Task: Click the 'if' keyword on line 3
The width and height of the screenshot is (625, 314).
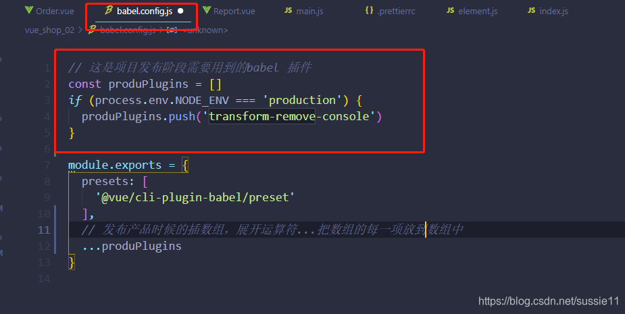Action: click(x=75, y=101)
